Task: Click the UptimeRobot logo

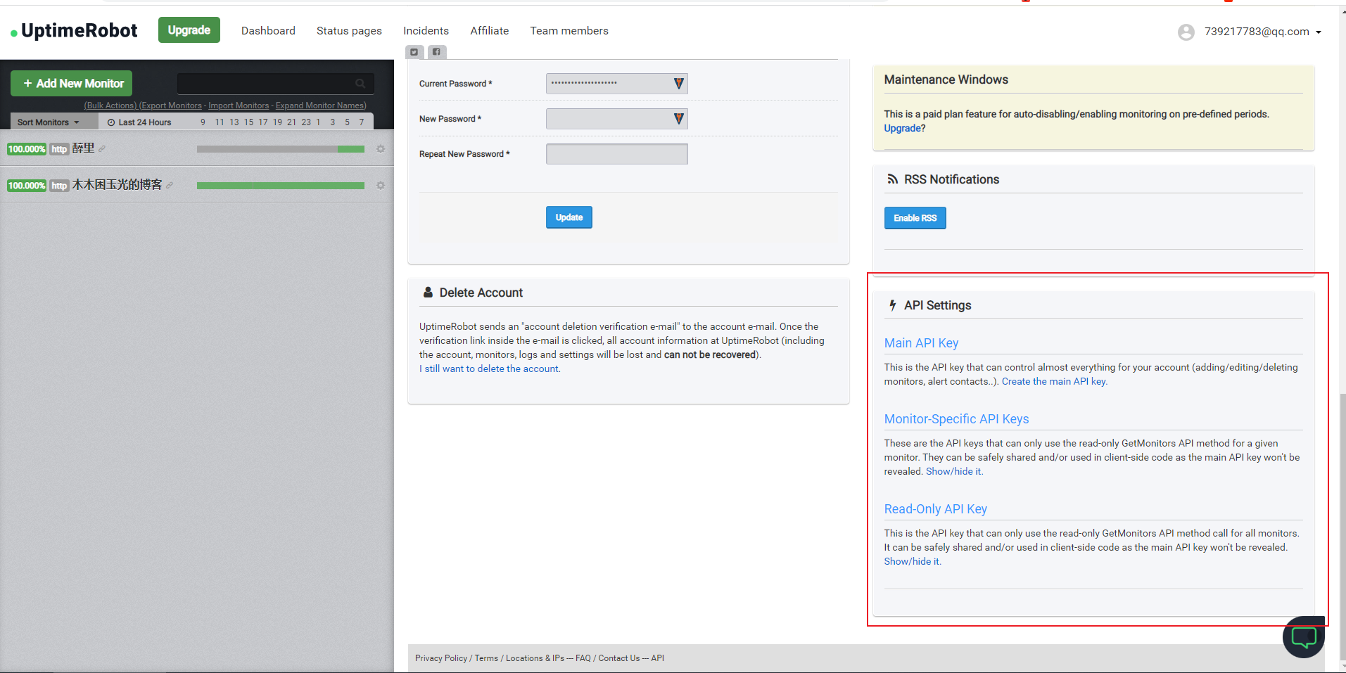Action: point(74,31)
